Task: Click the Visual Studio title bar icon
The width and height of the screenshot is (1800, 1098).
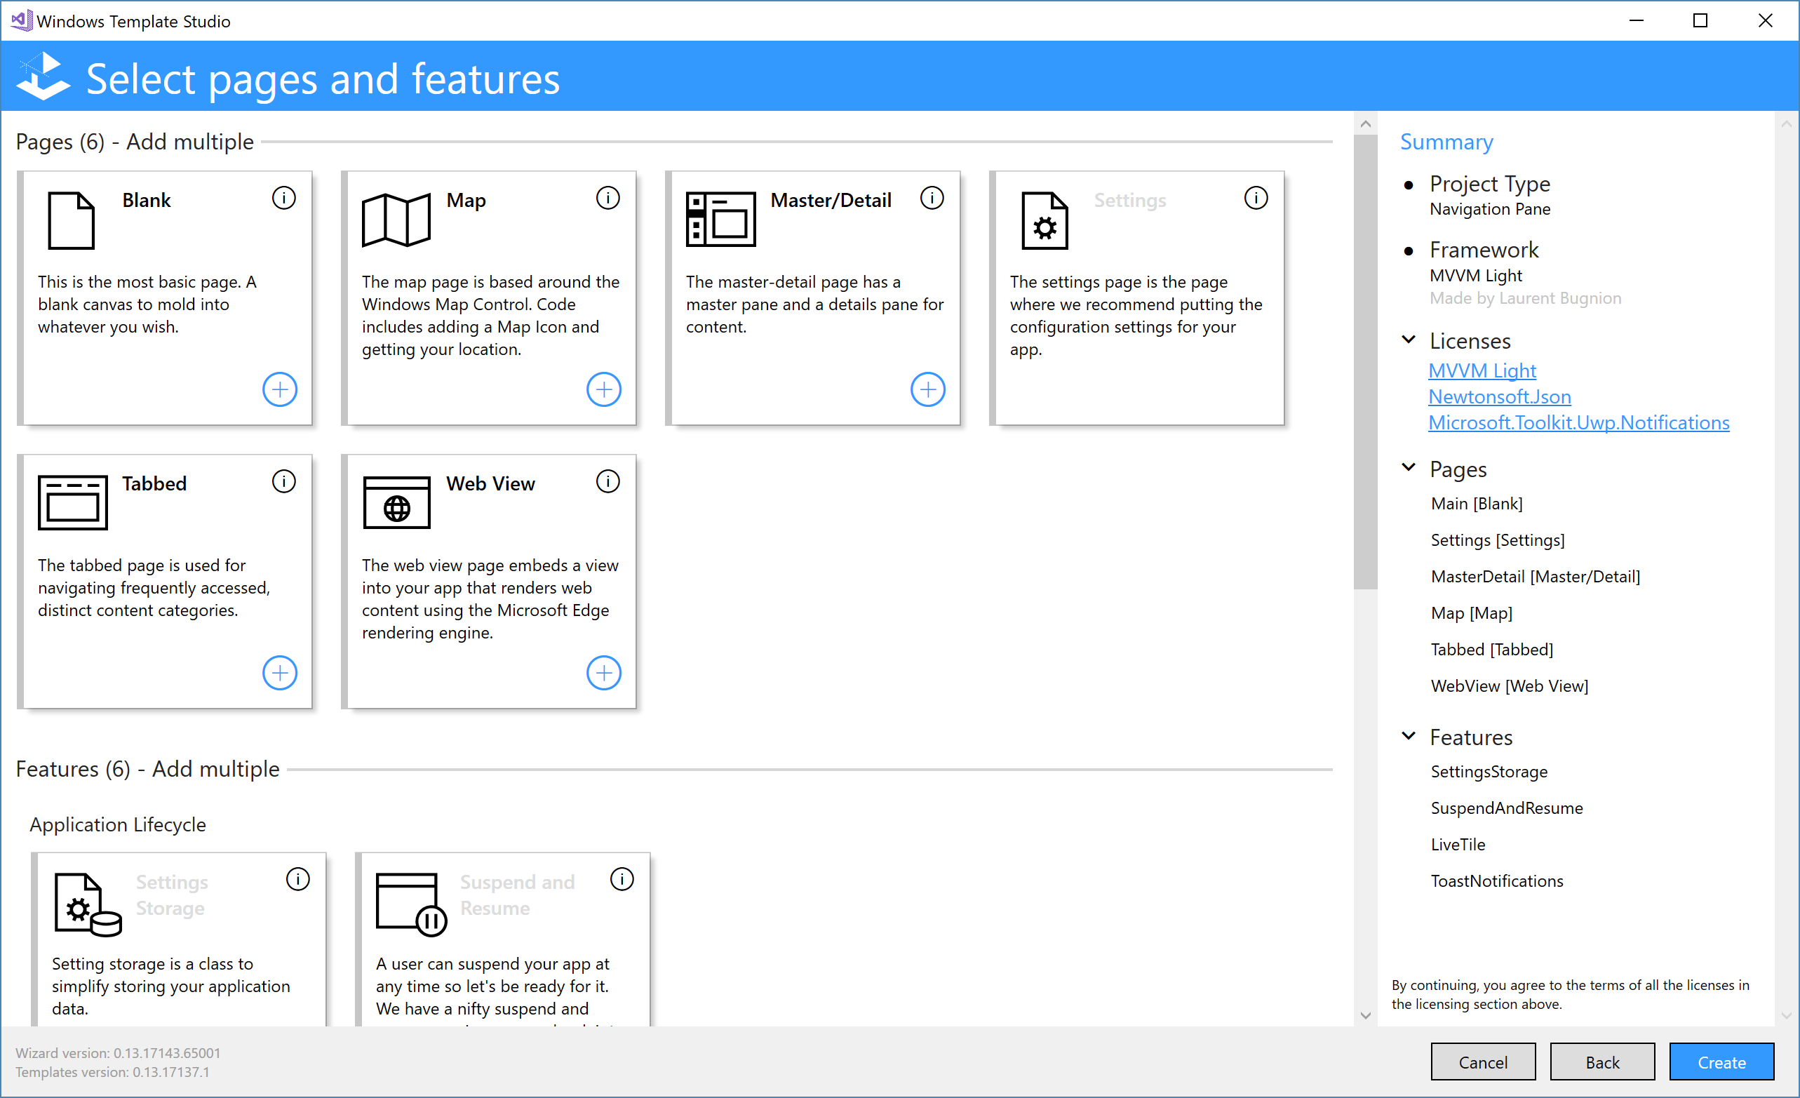Action: pos(22,20)
